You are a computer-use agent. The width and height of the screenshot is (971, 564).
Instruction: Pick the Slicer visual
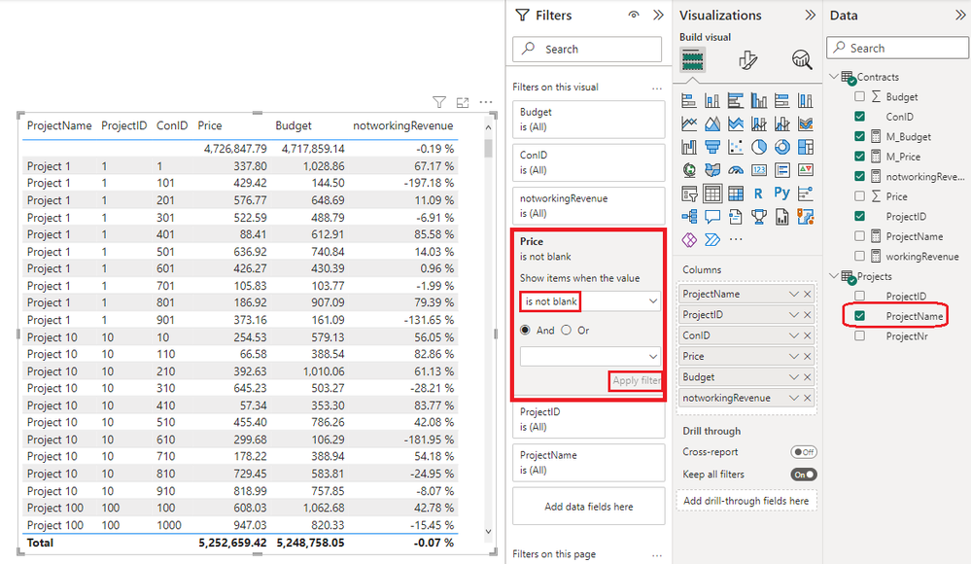(688, 194)
